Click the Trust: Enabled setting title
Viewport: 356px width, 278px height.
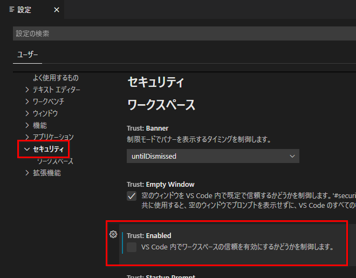click(x=149, y=235)
